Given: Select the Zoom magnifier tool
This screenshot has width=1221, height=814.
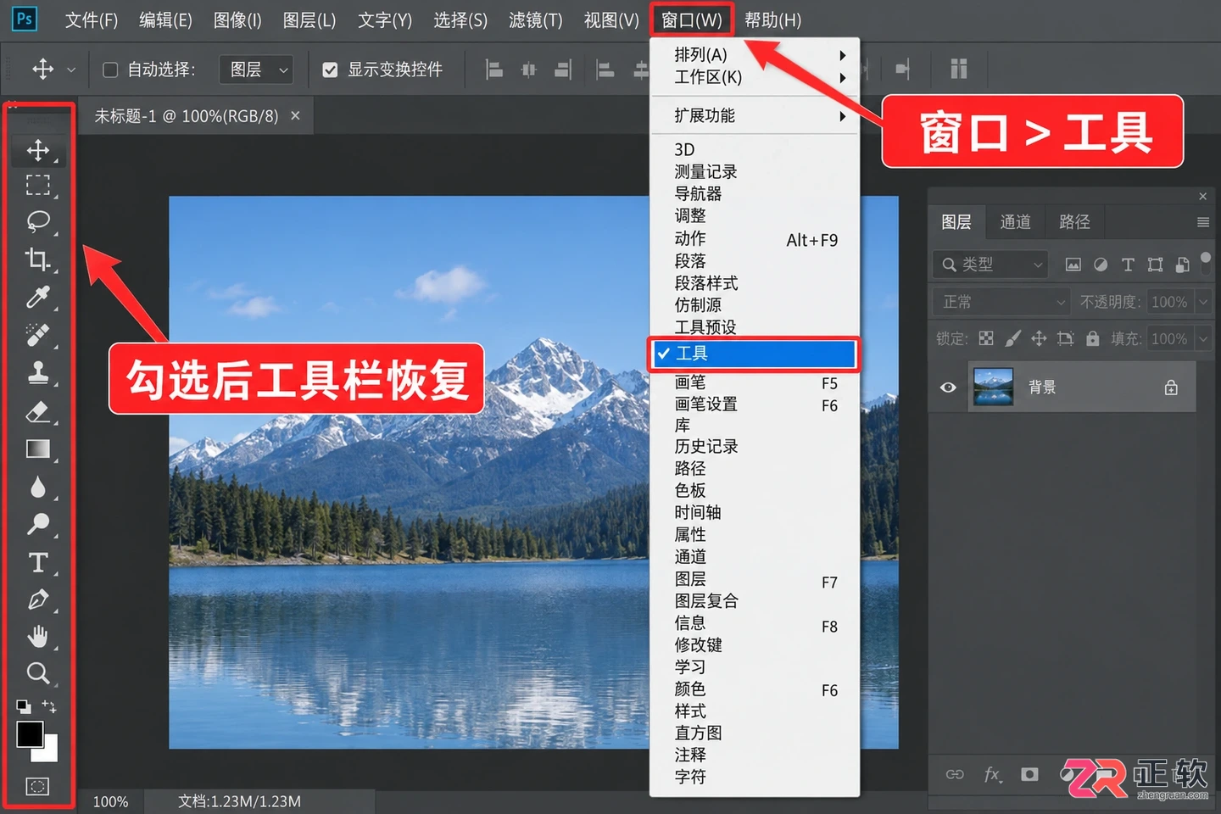Looking at the screenshot, I should coord(37,673).
